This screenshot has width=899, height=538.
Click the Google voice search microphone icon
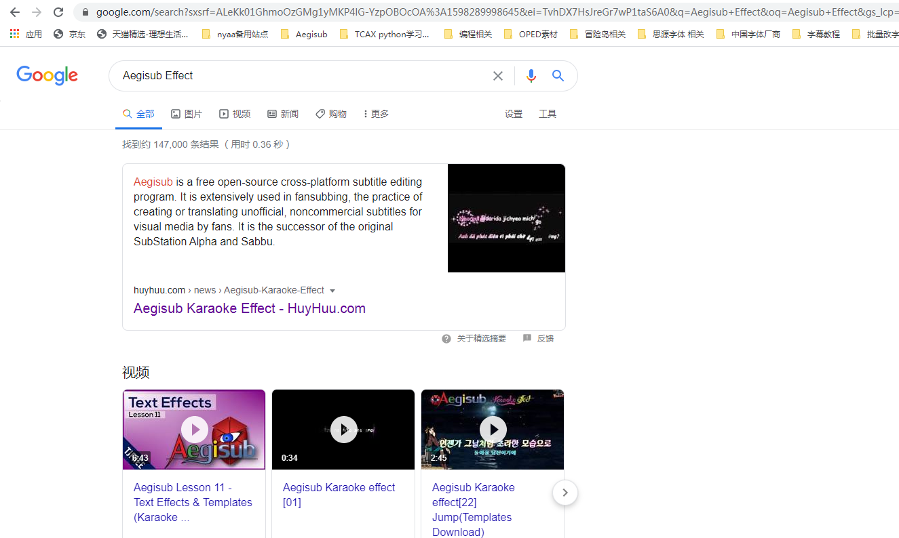(531, 75)
